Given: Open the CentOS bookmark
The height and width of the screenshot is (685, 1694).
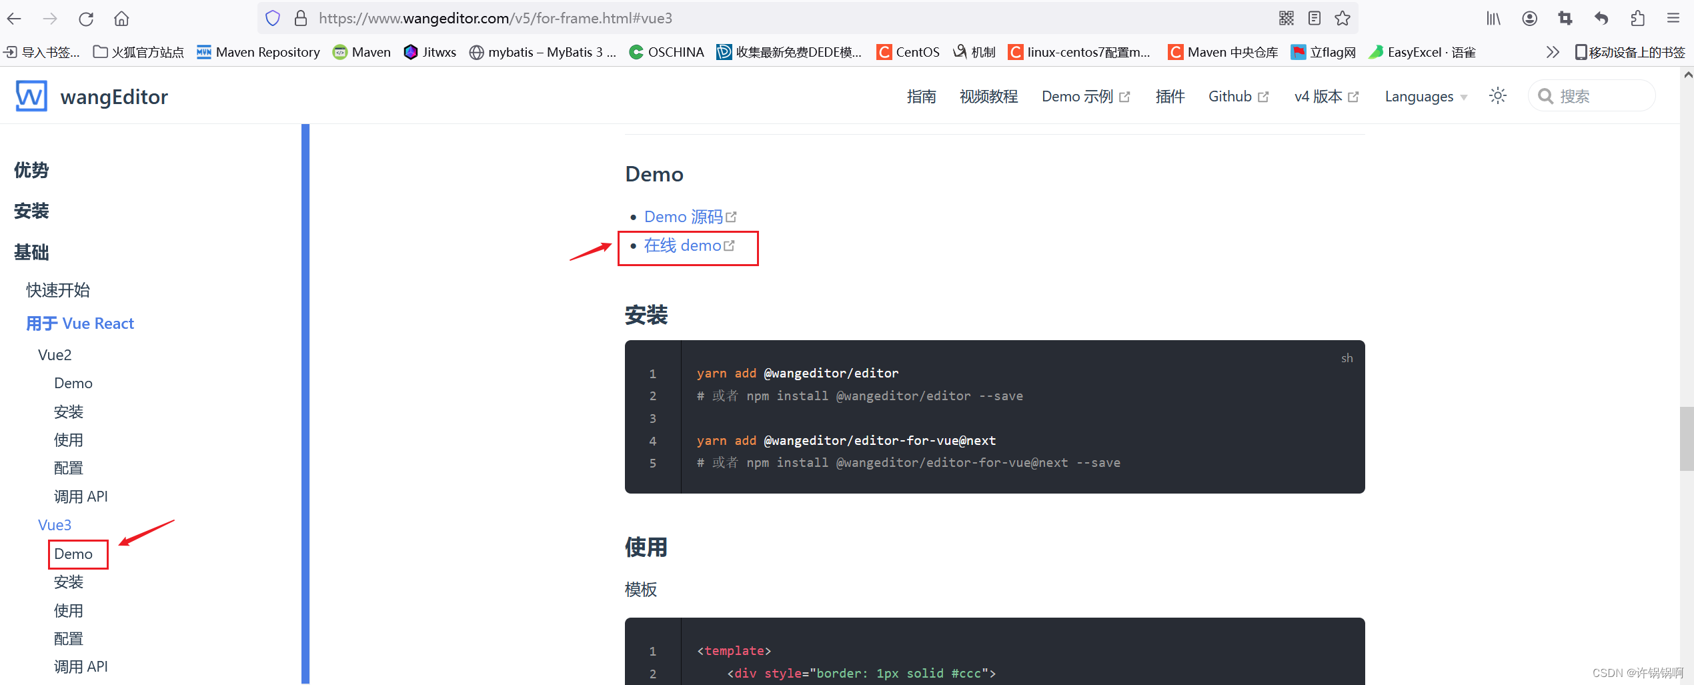Looking at the screenshot, I should point(908,52).
